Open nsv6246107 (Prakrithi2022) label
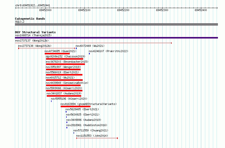The image size is (225, 148). (x=108, y=51)
